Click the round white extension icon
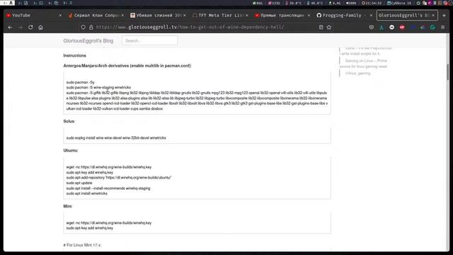The image size is (453, 255). [391, 27]
